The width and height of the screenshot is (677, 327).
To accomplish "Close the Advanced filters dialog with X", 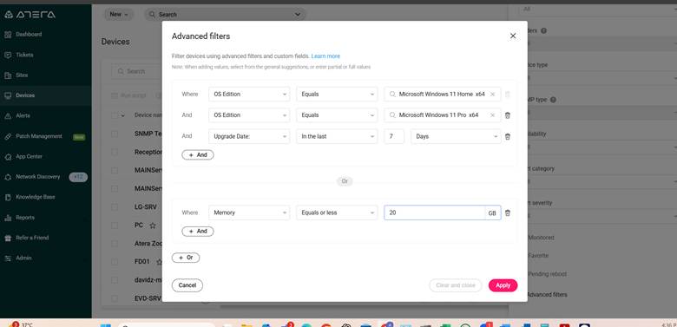I will tap(513, 36).
